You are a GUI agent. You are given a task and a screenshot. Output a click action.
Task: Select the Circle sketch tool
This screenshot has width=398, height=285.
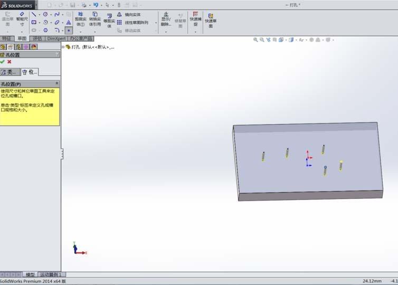coord(45,14)
